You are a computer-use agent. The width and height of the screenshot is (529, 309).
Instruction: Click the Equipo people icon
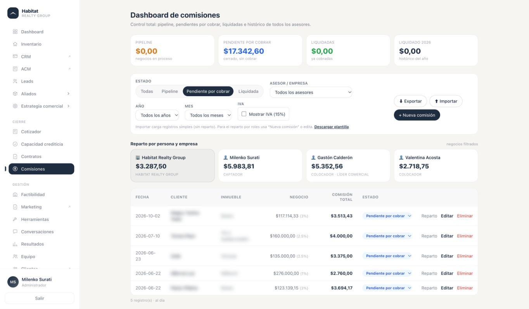pyautogui.click(x=15, y=257)
